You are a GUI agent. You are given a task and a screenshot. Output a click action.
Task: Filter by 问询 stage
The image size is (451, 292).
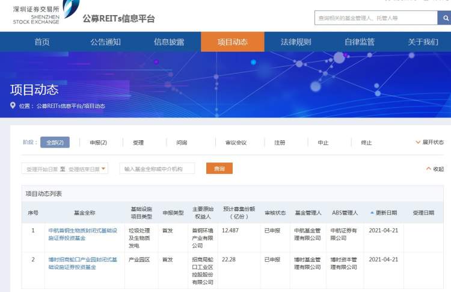tap(182, 143)
